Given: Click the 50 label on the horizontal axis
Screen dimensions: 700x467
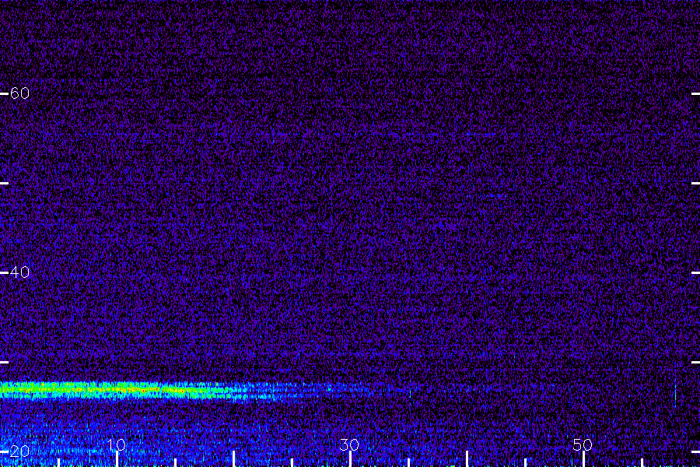Looking at the screenshot, I should (x=583, y=444).
